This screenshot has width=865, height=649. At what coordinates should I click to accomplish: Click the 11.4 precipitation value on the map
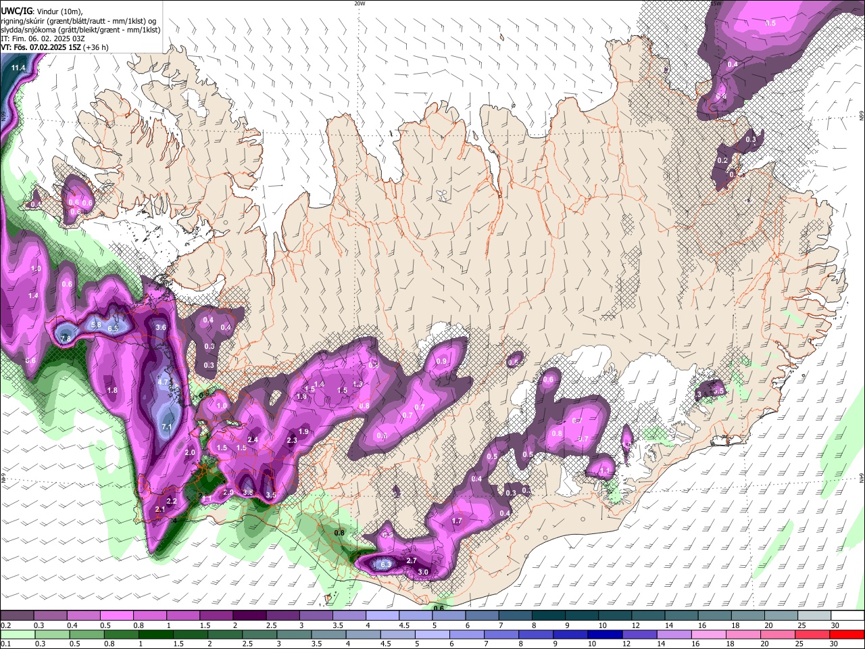click(x=18, y=68)
